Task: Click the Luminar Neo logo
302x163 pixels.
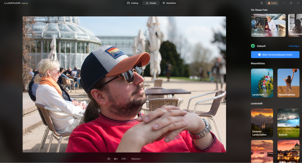Action: coord(16,3)
